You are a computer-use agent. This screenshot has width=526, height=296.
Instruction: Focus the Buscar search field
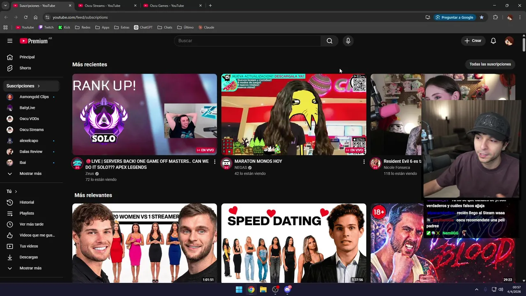[x=247, y=41]
